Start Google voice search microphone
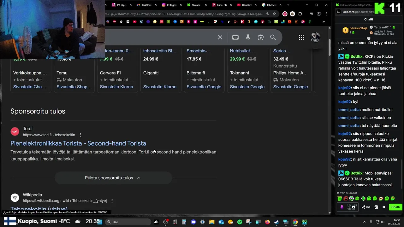Screen dimensions: 404x227 (248, 37)
